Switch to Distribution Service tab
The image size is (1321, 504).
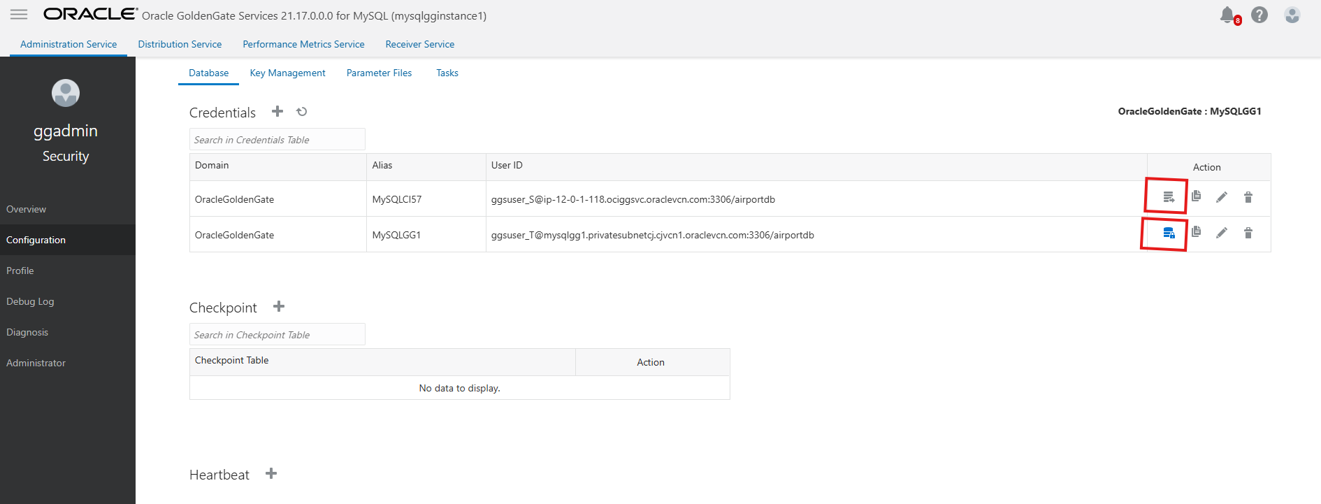point(180,44)
